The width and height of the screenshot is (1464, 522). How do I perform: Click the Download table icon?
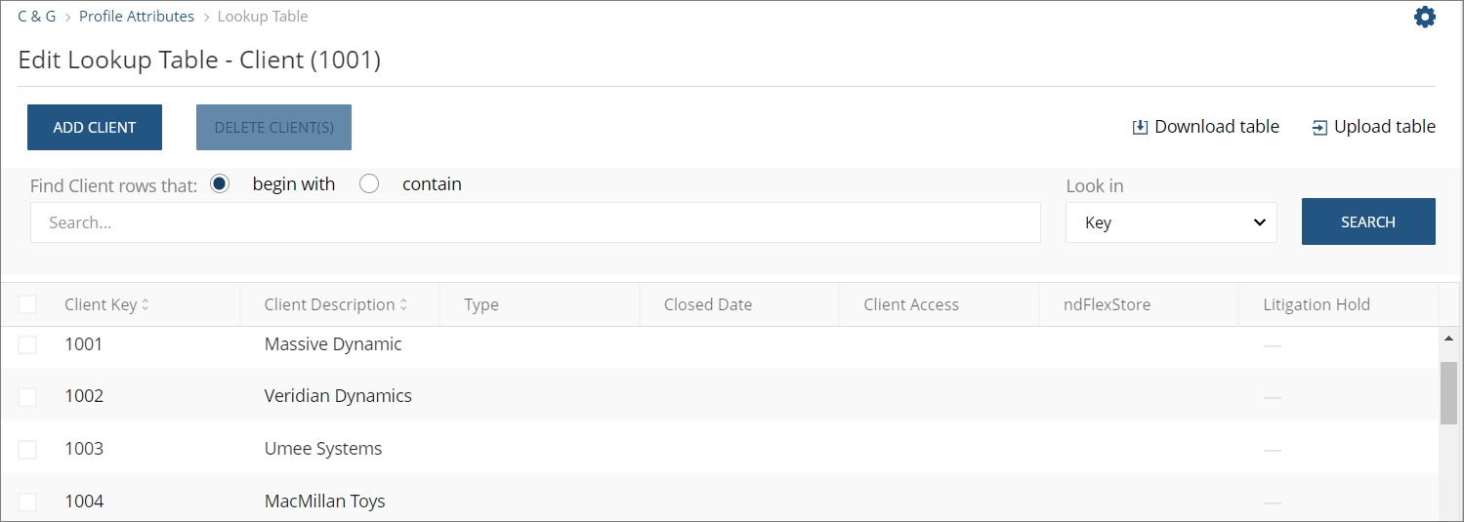pyautogui.click(x=1140, y=127)
